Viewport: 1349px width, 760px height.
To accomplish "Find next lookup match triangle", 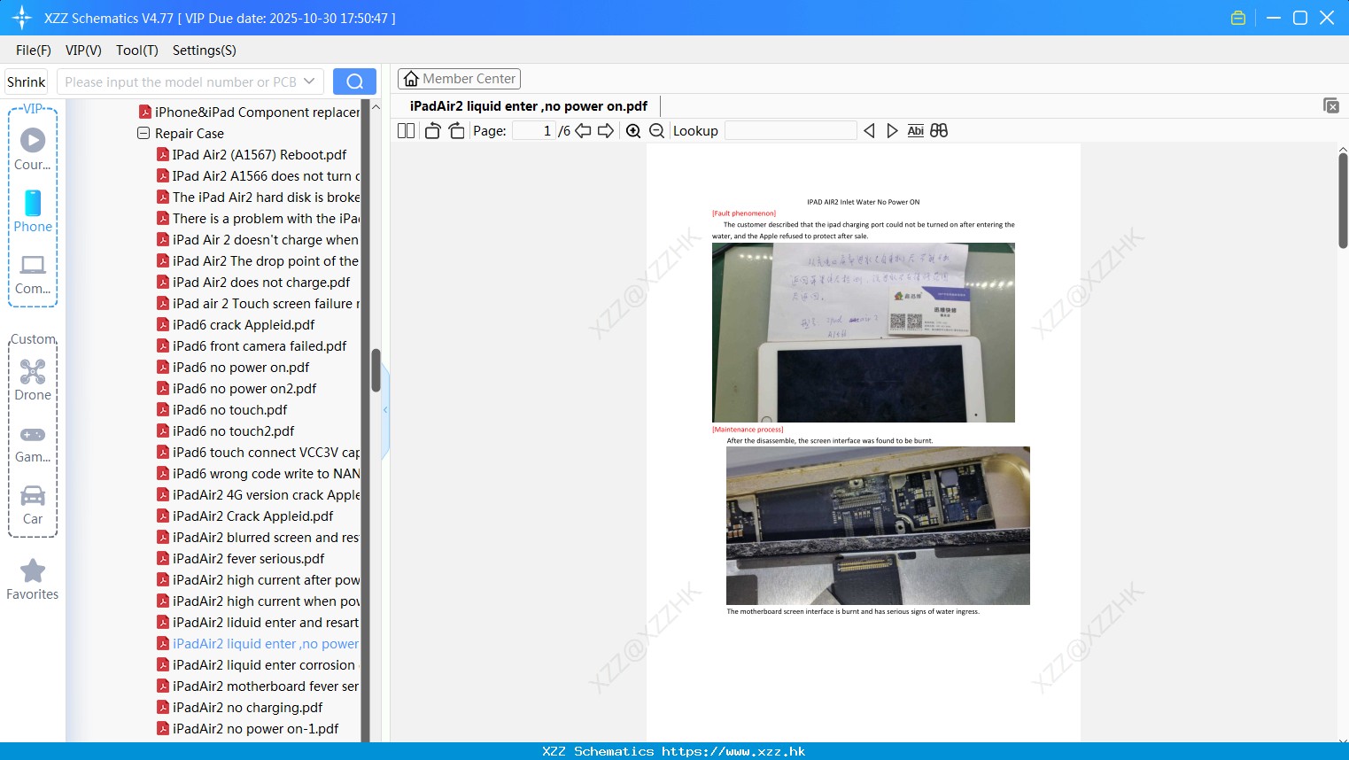I will pyautogui.click(x=892, y=131).
